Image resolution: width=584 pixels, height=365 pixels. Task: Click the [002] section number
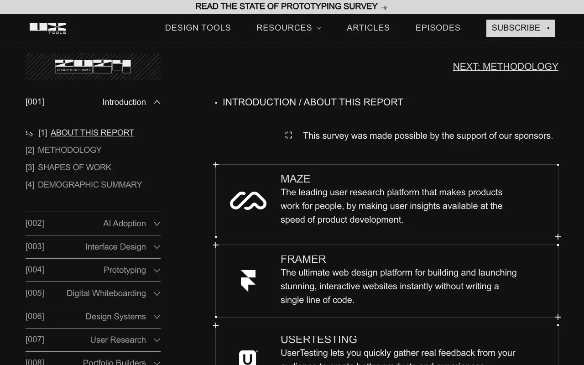(35, 223)
